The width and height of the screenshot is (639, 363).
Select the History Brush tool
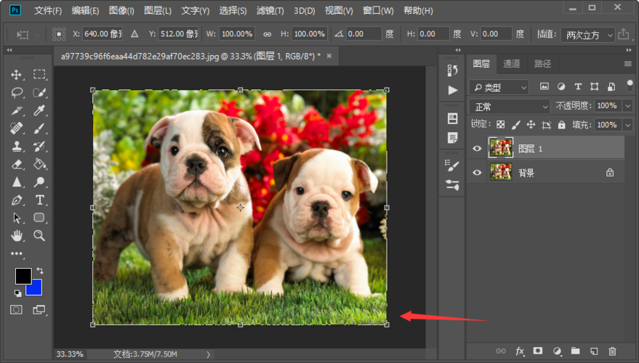point(39,146)
